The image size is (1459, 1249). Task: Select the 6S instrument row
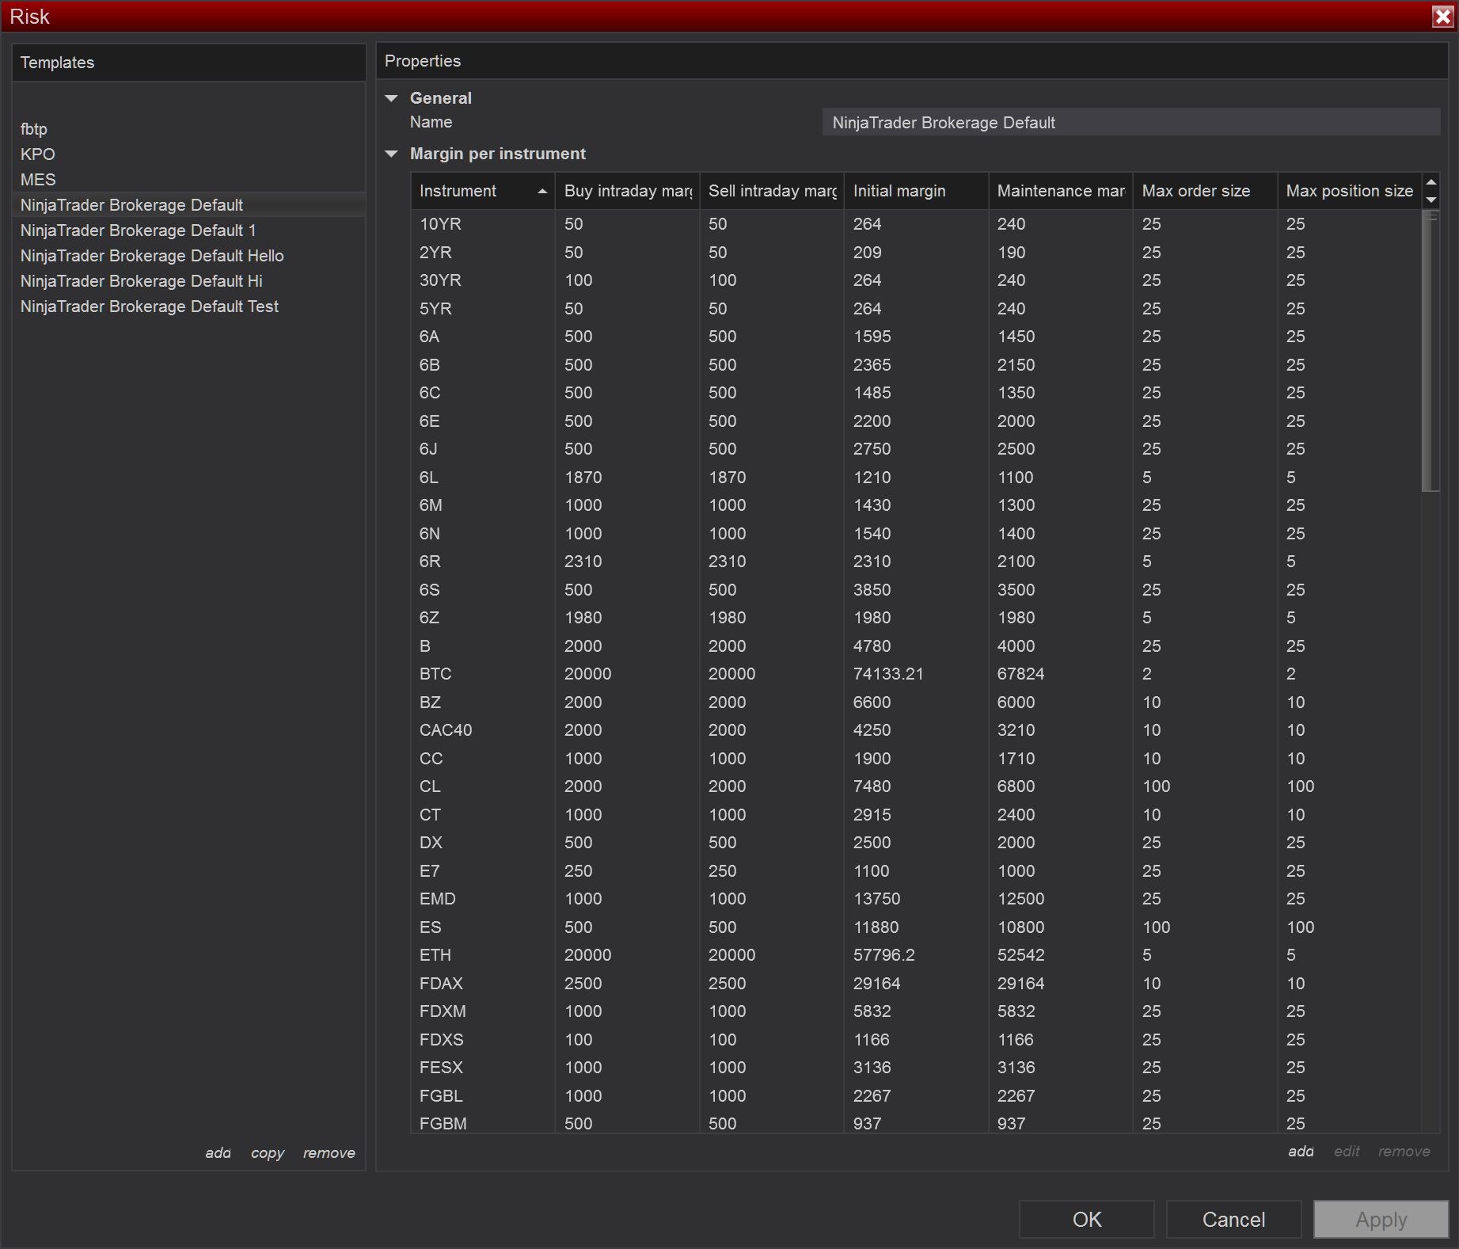(916, 590)
